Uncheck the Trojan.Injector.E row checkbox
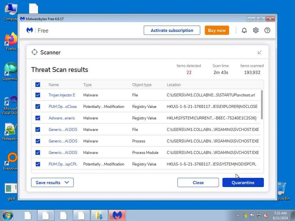 pos(38,95)
